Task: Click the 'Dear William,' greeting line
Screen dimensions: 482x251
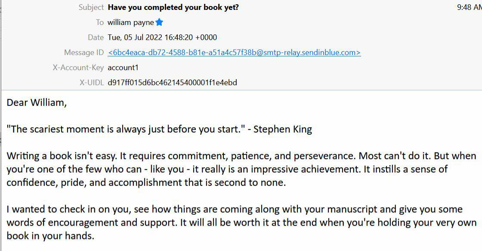Action: [37, 103]
